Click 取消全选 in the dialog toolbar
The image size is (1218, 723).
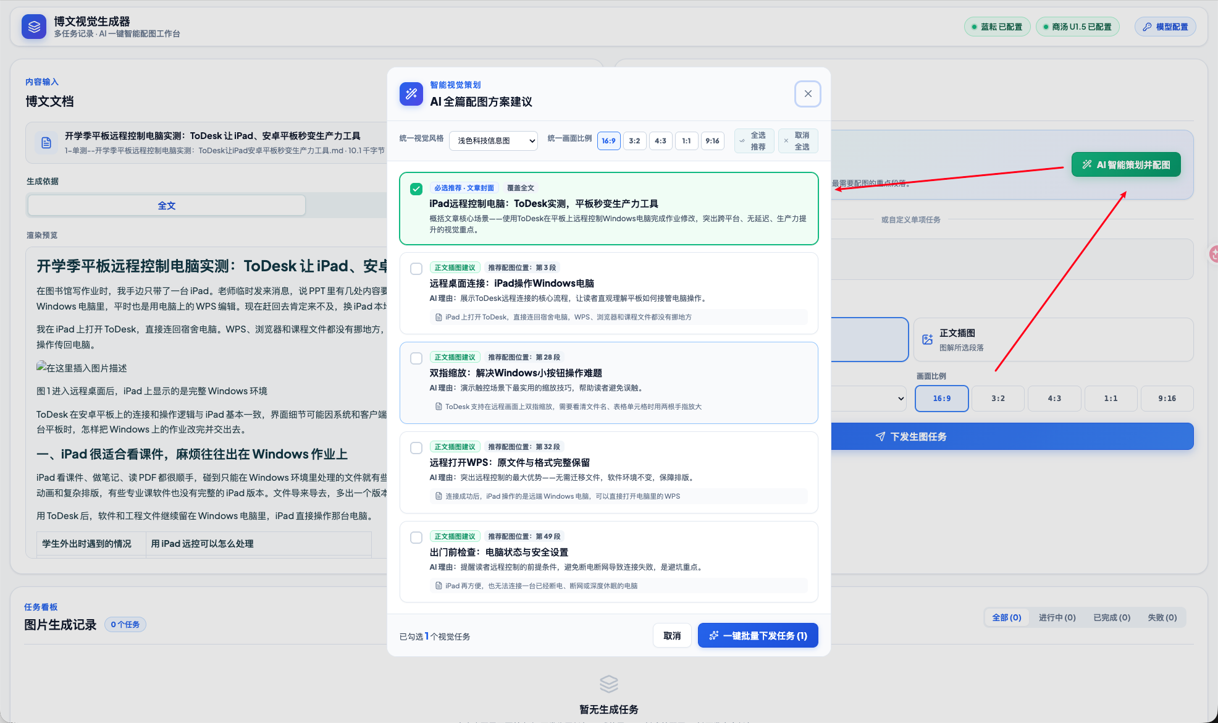pos(798,141)
